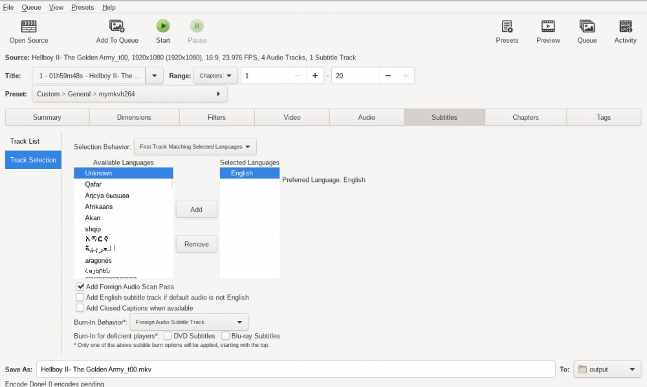Click the Save As filename field
647x387 pixels.
tap(296, 370)
